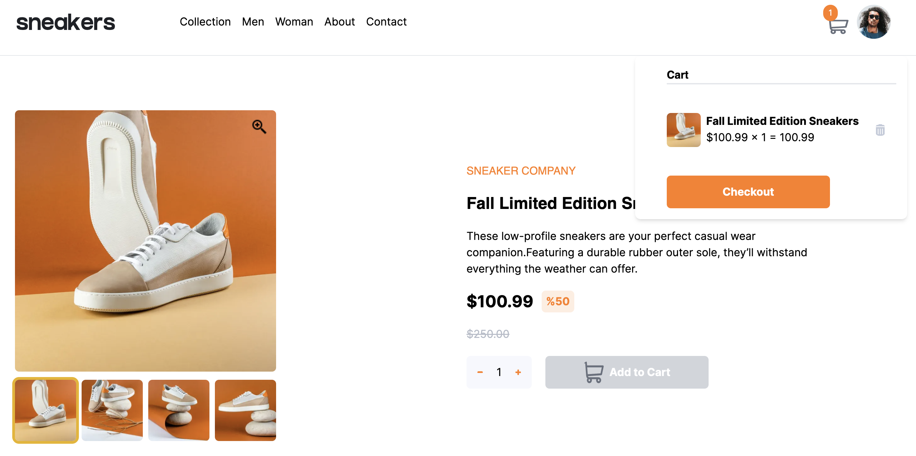916x456 pixels.
Task: View the second thumbnail with twigs
Action: pos(112,410)
